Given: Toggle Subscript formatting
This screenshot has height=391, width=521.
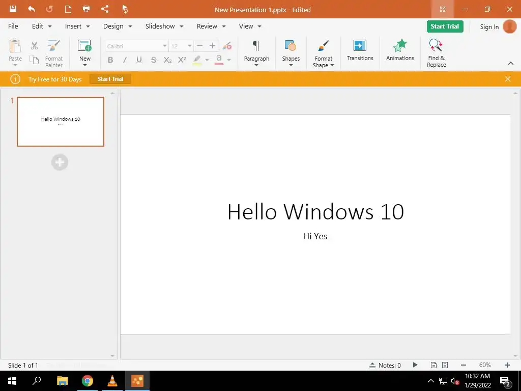Looking at the screenshot, I should [x=167, y=60].
